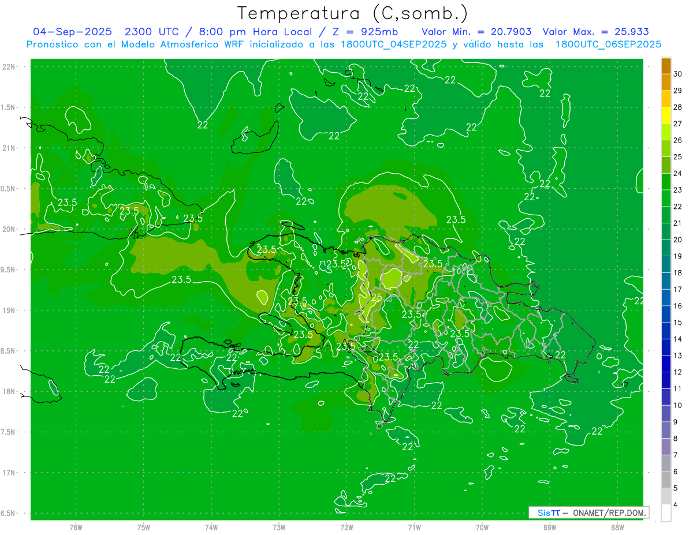Click the '73W' longitude axis label
693x535 pixels.
[x=279, y=527]
